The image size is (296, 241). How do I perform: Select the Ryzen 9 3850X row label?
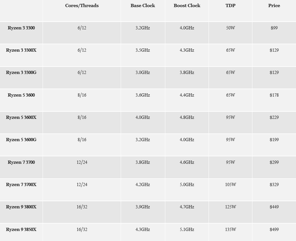(x=21, y=229)
